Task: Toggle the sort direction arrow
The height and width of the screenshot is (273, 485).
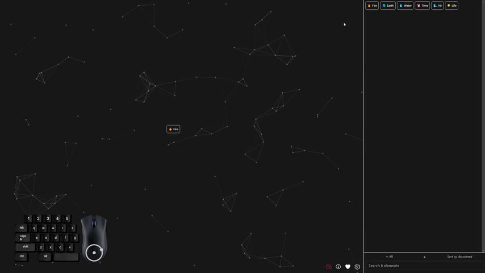Action: click(x=424, y=257)
